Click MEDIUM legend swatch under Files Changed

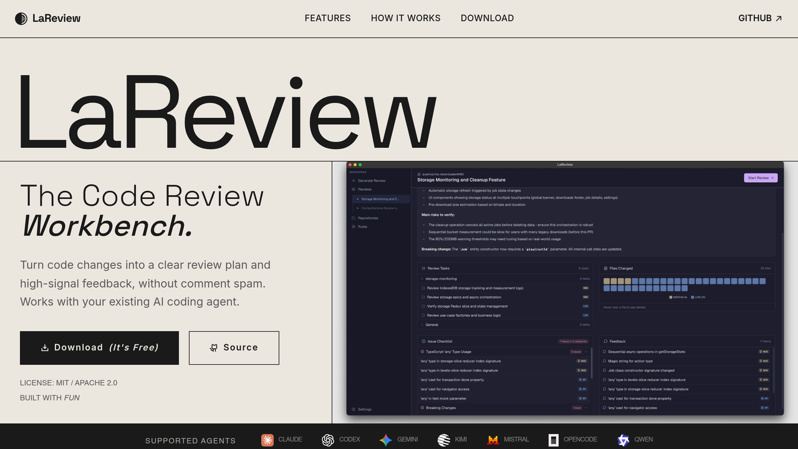(x=671, y=297)
